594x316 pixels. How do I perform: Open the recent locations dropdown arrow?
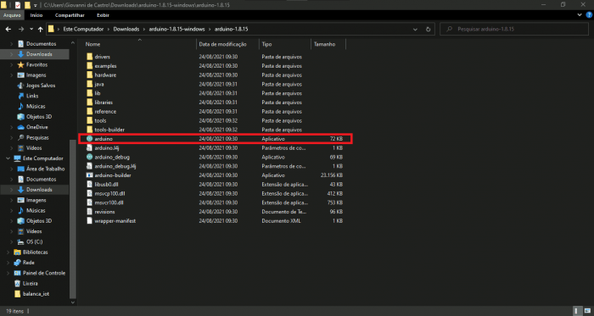[x=31, y=29]
